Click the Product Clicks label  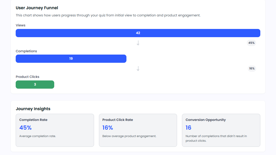pyautogui.click(x=27, y=77)
